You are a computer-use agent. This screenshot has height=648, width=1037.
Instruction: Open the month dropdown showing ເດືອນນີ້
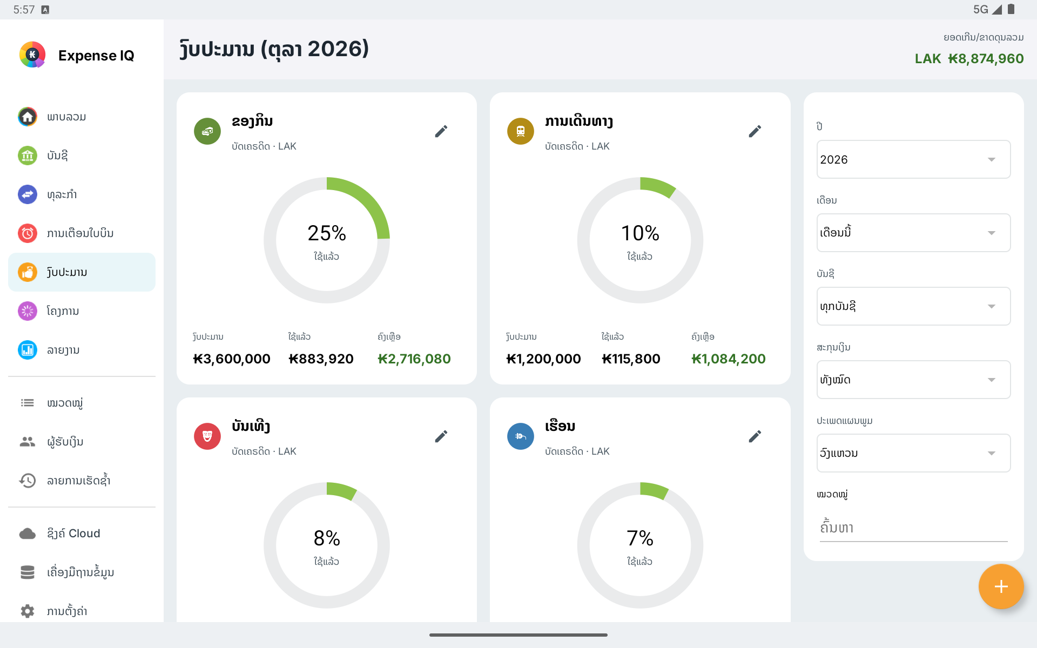click(x=913, y=233)
